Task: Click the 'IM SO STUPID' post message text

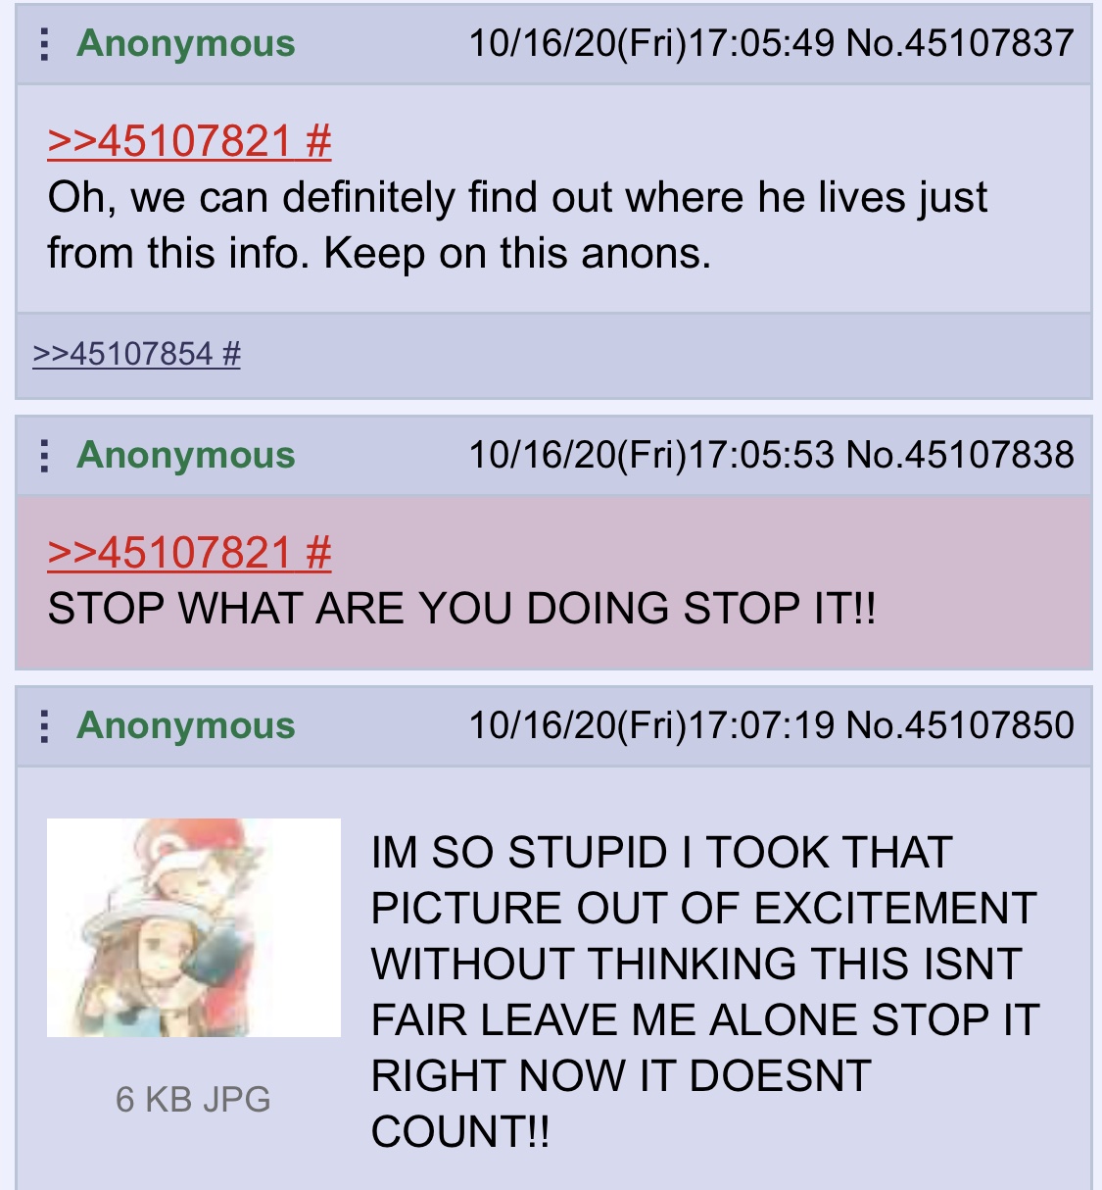Action: click(x=705, y=992)
